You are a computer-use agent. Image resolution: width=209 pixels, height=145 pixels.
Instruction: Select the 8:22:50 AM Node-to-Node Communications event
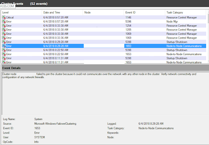[x=104, y=54]
